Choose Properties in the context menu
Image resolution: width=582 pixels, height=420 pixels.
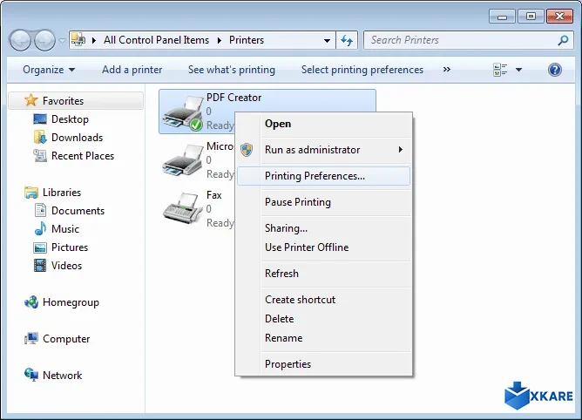(323, 364)
